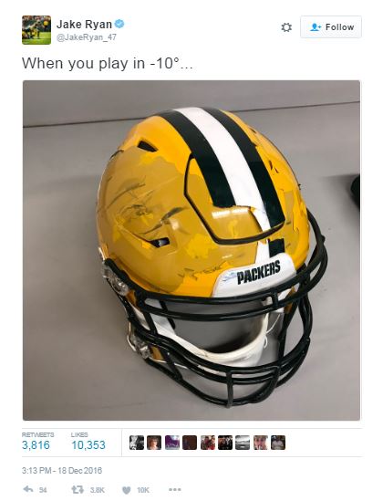Click the Follow button
Viewport: 383px width, 501px height.
[331, 27]
